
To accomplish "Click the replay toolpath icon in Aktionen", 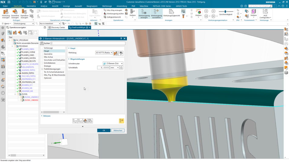I will (x=80, y=121).
